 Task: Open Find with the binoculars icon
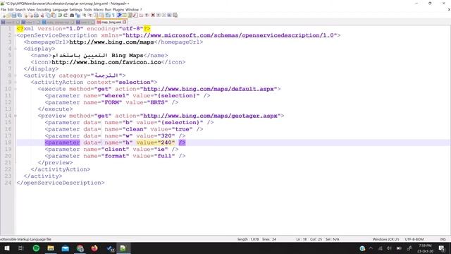(72, 15)
